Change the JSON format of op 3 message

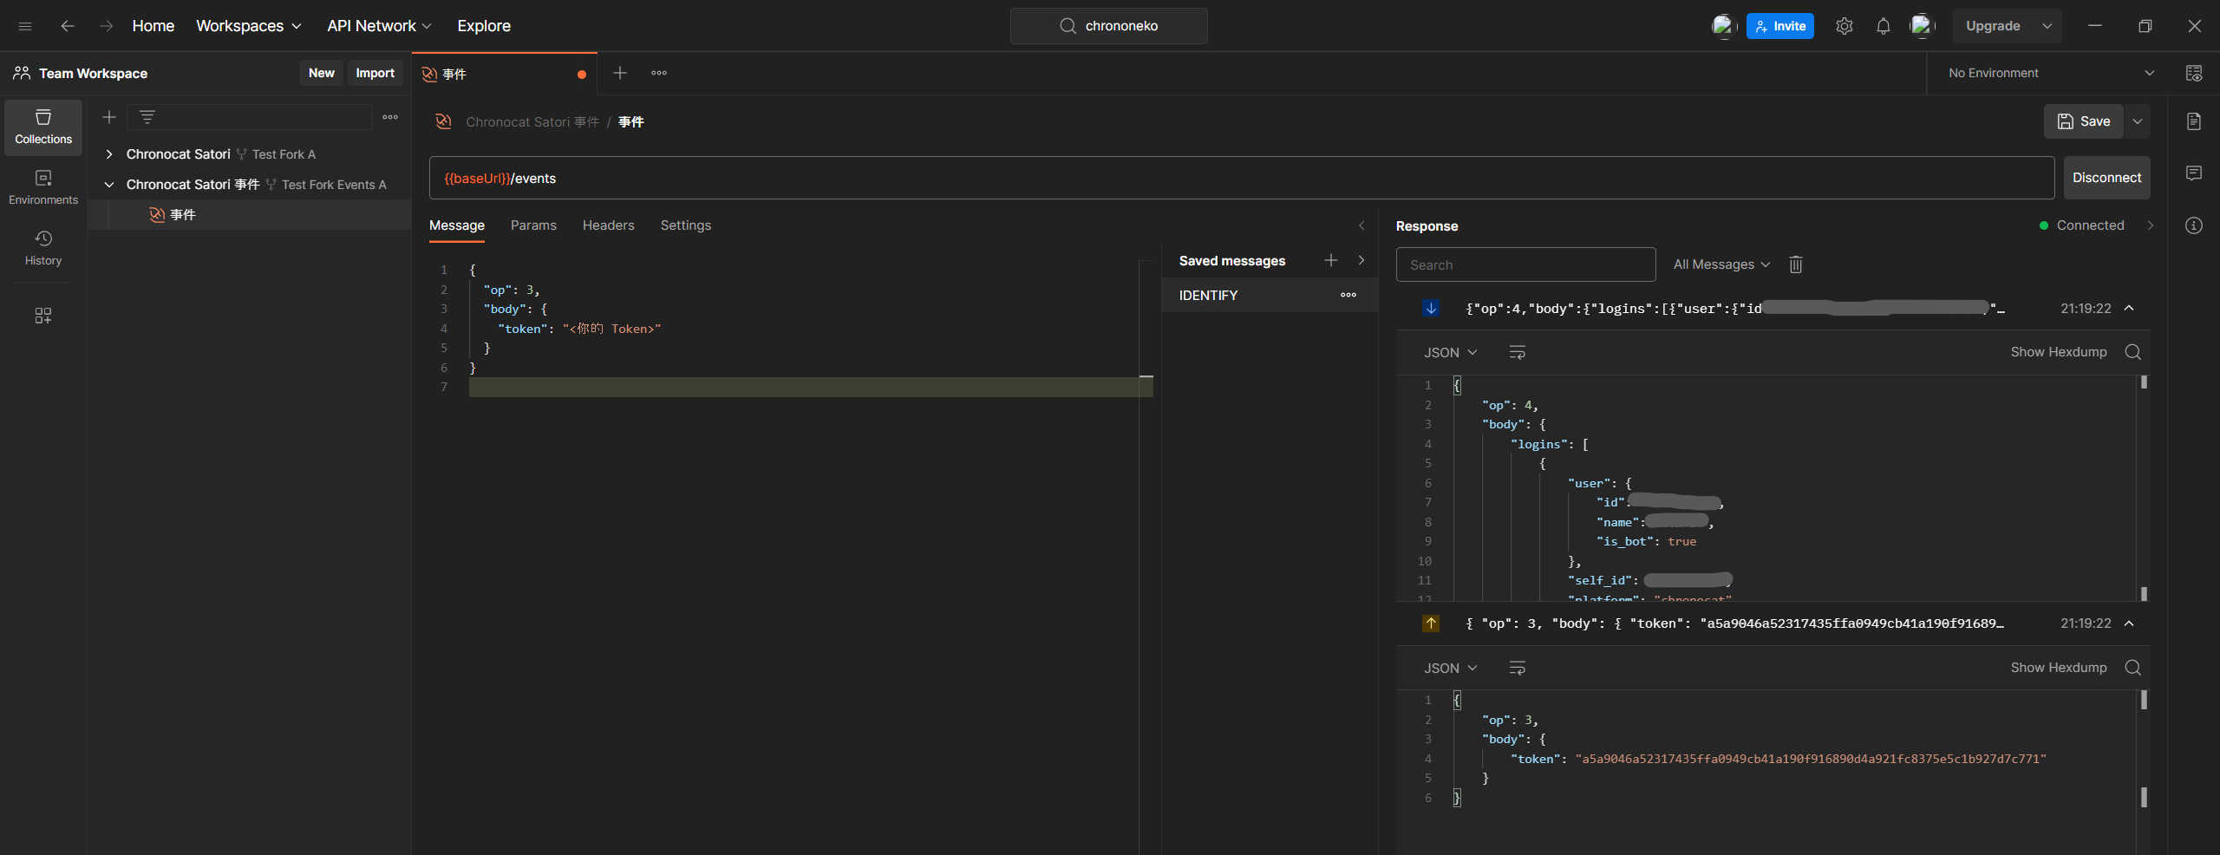(x=1450, y=668)
